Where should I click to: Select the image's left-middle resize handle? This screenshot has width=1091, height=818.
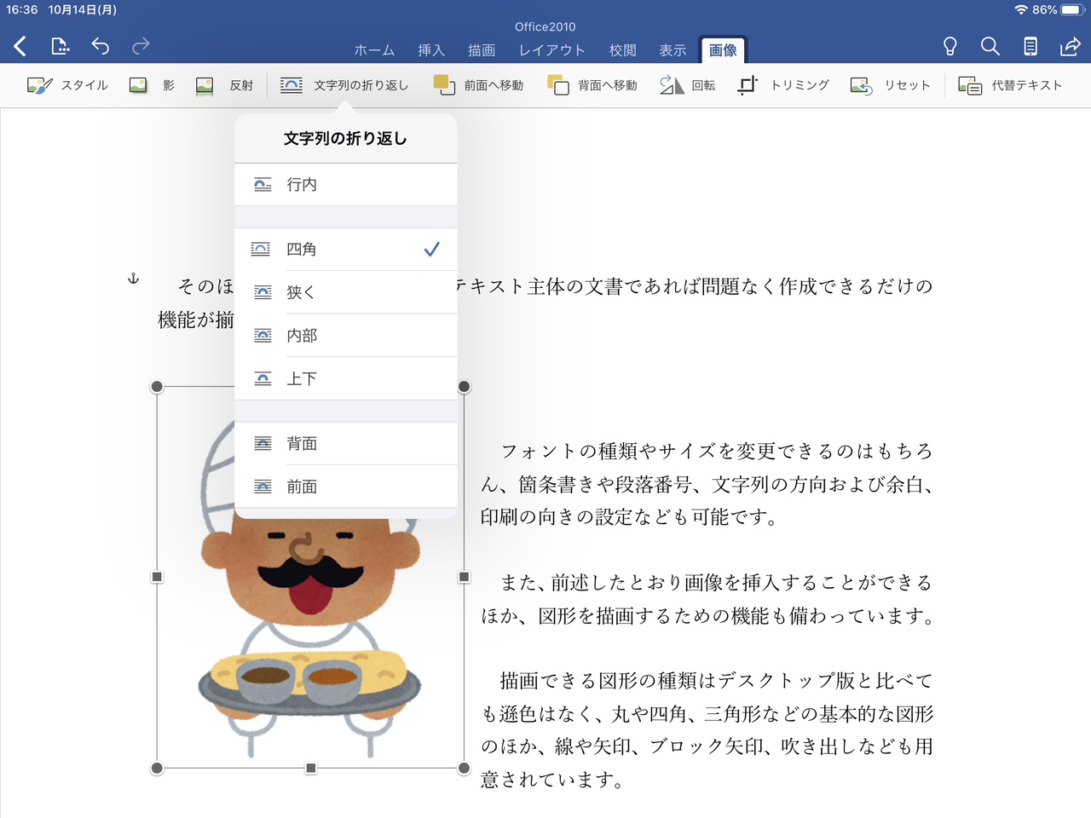(x=157, y=577)
